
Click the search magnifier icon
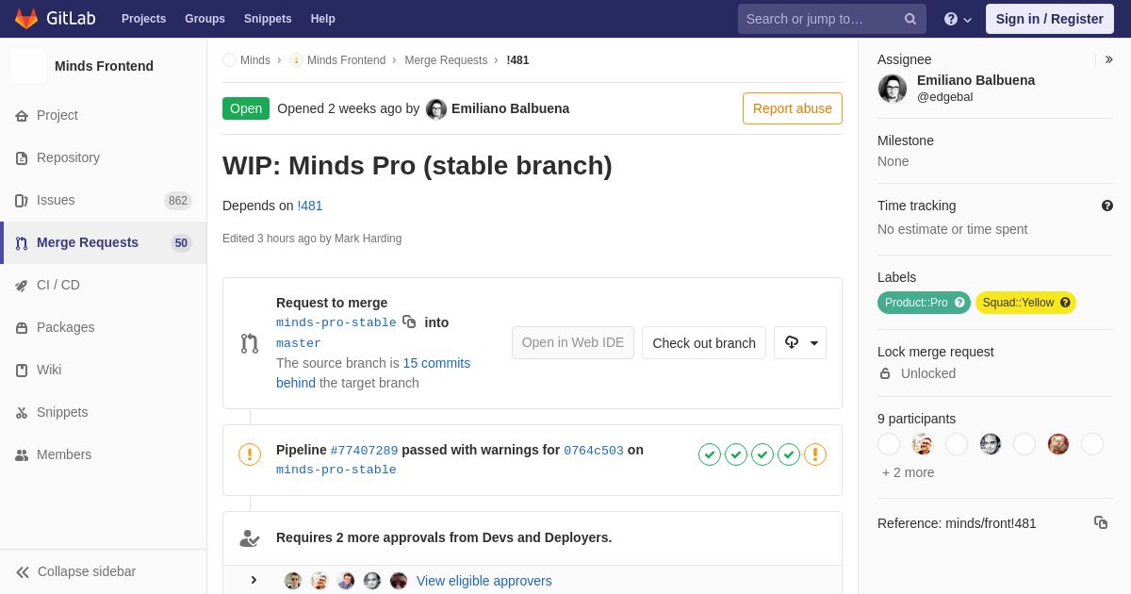coord(910,19)
